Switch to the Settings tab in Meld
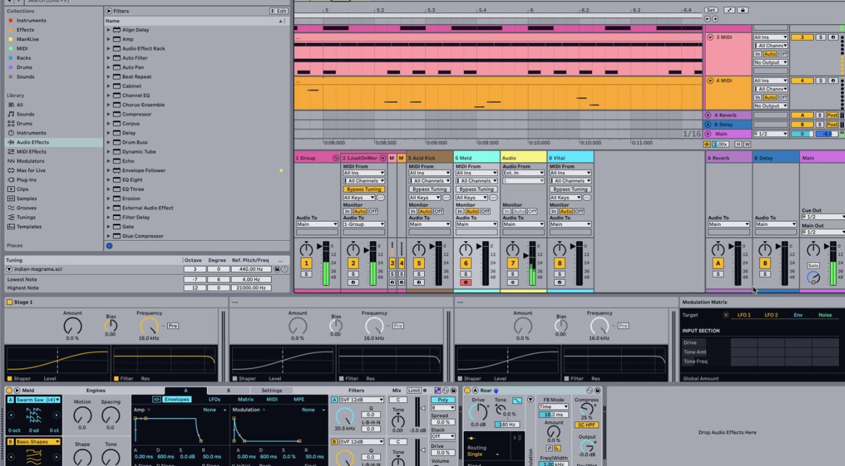 (271, 391)
